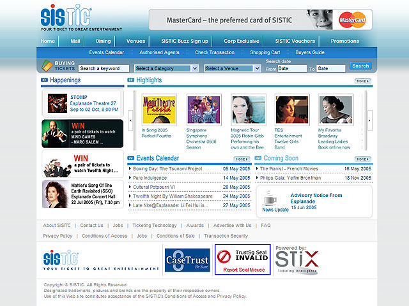The width and height of the screenshot is (409, 306).
Task: Open the Conditions of Access footer link
Action: tap(104, 236)
